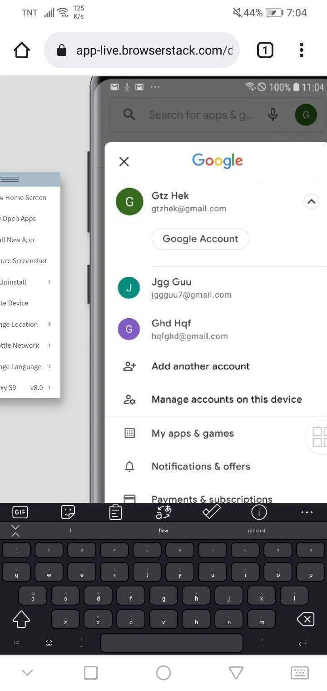
Task: Tap the add-person icon
Action: (129, 366)
